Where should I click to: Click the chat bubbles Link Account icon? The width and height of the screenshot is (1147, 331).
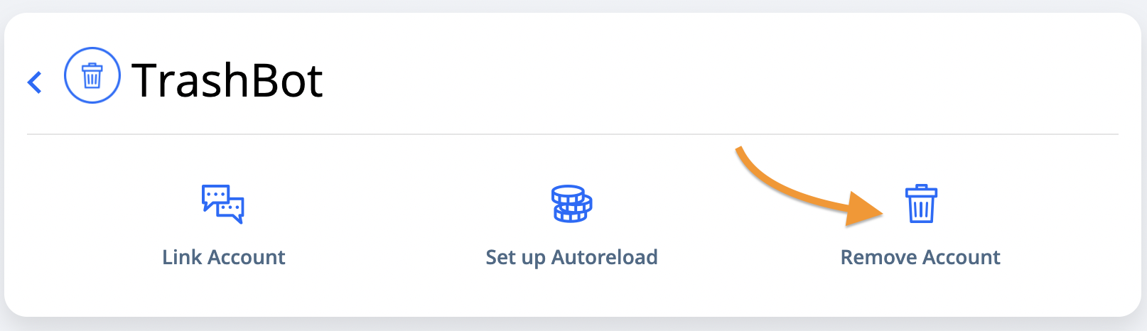coord(222,204)
